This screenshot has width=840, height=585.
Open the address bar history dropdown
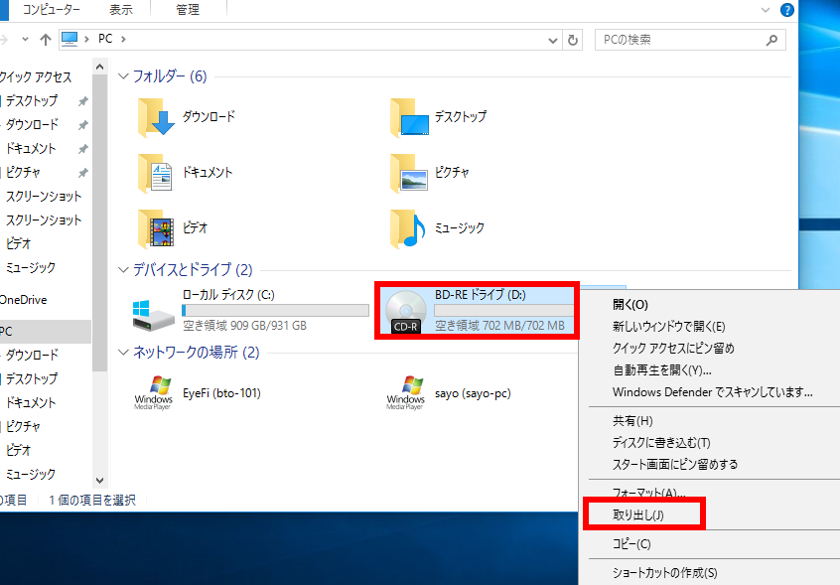coord(553,41)
